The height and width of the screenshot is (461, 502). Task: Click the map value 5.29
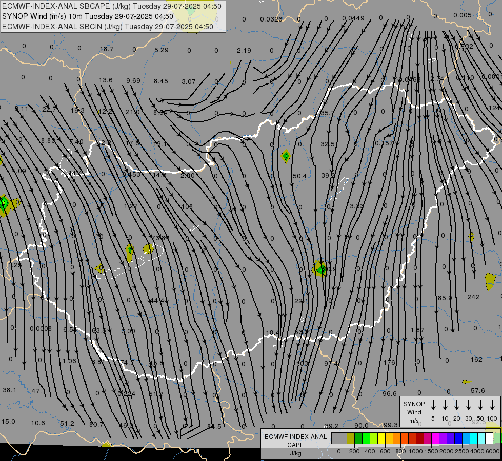tap(162, 50)
